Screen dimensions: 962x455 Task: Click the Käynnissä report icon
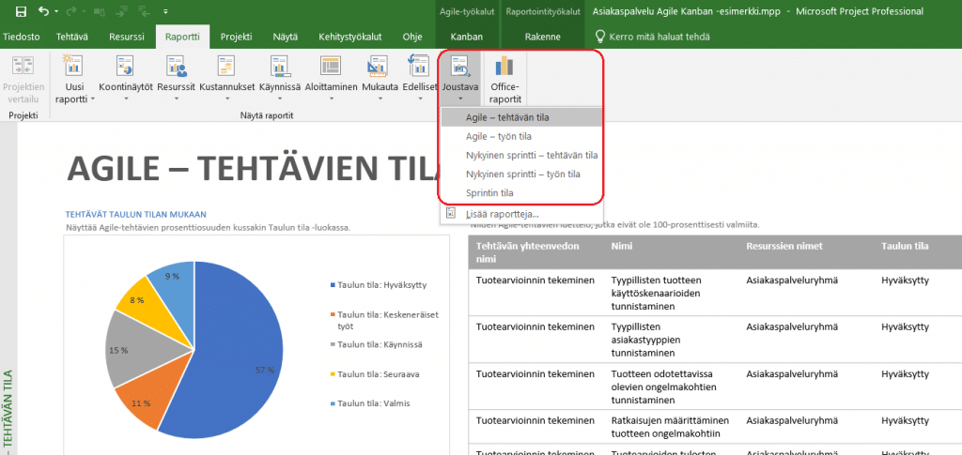coord(280,66)
